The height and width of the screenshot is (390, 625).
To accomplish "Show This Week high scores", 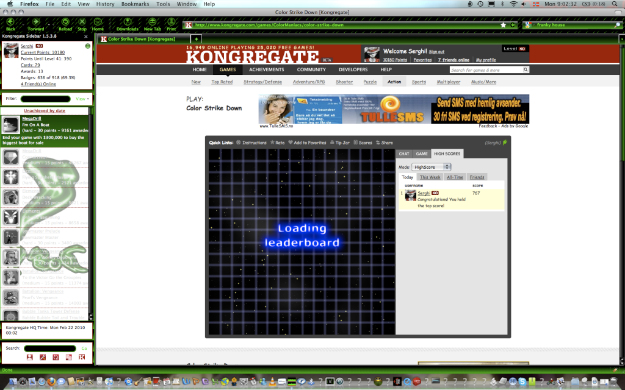I will pos(430,177).
